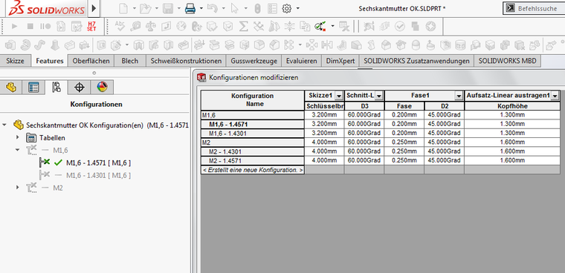Click the Abc spell check icon
The width and height of the screenshot is (565, 273).
coord(120,25)
